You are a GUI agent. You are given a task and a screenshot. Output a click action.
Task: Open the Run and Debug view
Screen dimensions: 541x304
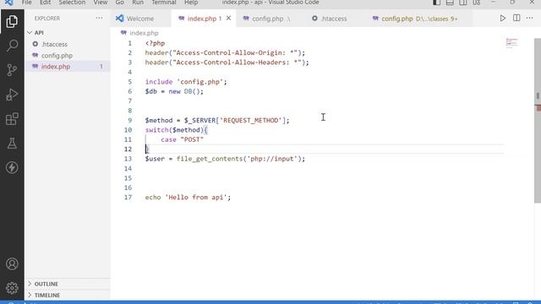tap(12, 95)
